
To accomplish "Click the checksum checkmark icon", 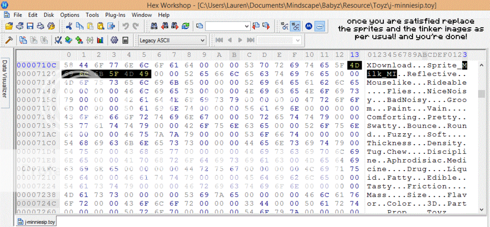I will pos(58,40).
